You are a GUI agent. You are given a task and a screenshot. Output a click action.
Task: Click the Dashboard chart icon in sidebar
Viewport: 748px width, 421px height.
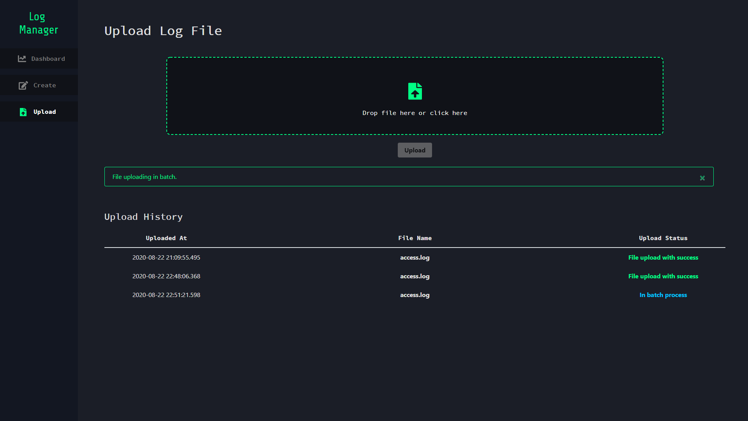pyautogui.click(x=22, y=58)
